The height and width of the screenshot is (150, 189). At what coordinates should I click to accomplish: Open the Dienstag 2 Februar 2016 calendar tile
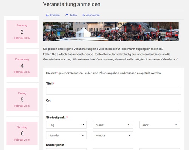(22, 32)
